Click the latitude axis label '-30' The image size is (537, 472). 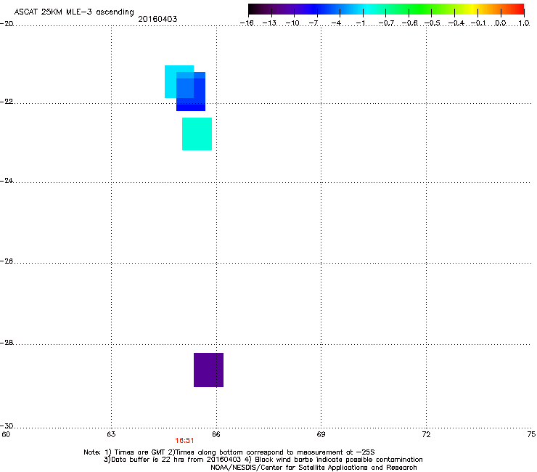click(x=7, y=426)
